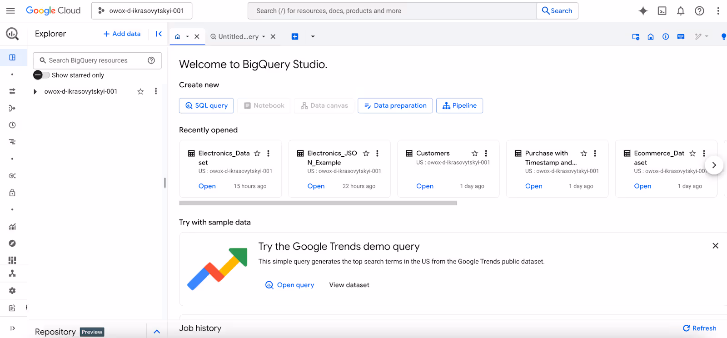Click Add data in the Explorer
727x338 pixels.
[x=122, y=34]
